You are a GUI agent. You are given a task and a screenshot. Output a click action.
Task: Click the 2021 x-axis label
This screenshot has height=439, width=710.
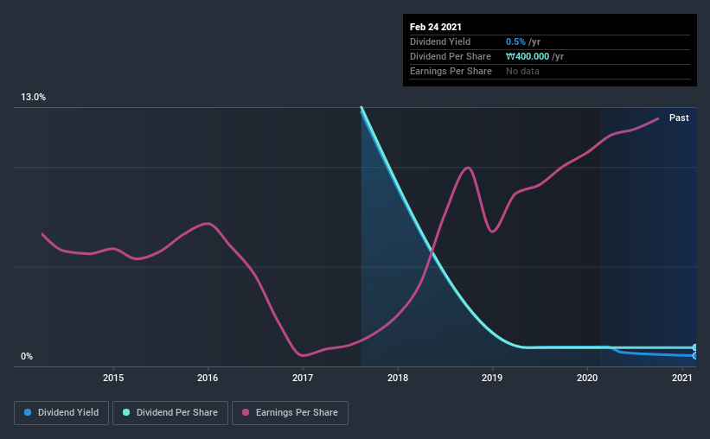click(682, 378)
